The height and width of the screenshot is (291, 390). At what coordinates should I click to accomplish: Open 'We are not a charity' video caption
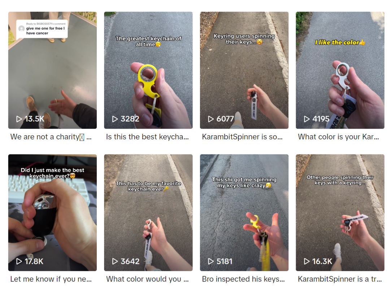click(51, 137)
